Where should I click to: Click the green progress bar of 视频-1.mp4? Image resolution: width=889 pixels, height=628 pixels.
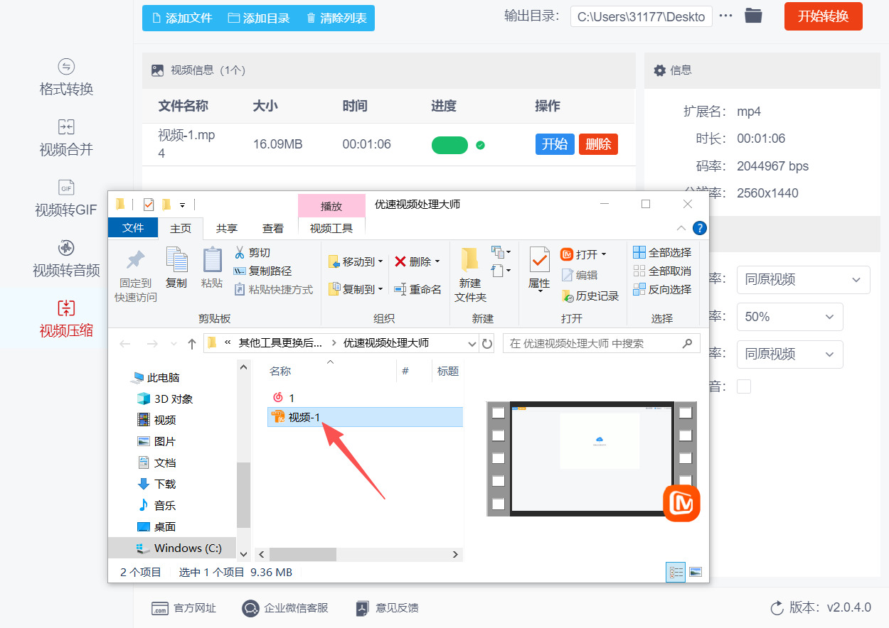[x=449, y=145]
